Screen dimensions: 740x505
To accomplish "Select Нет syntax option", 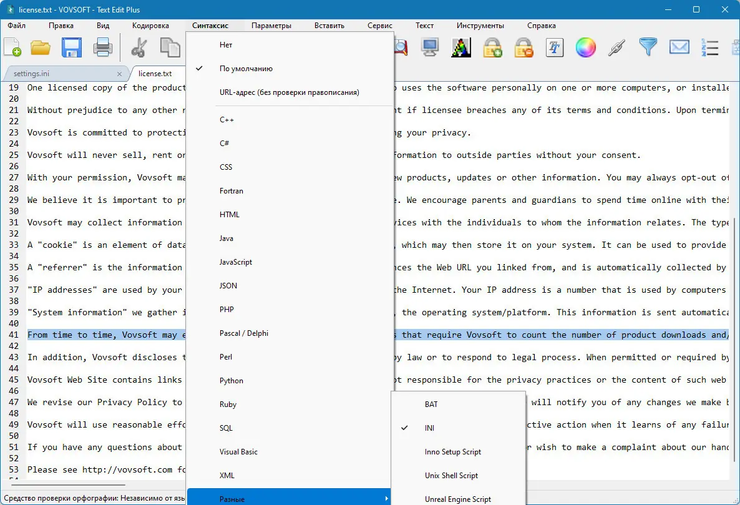I will point(290,45).
